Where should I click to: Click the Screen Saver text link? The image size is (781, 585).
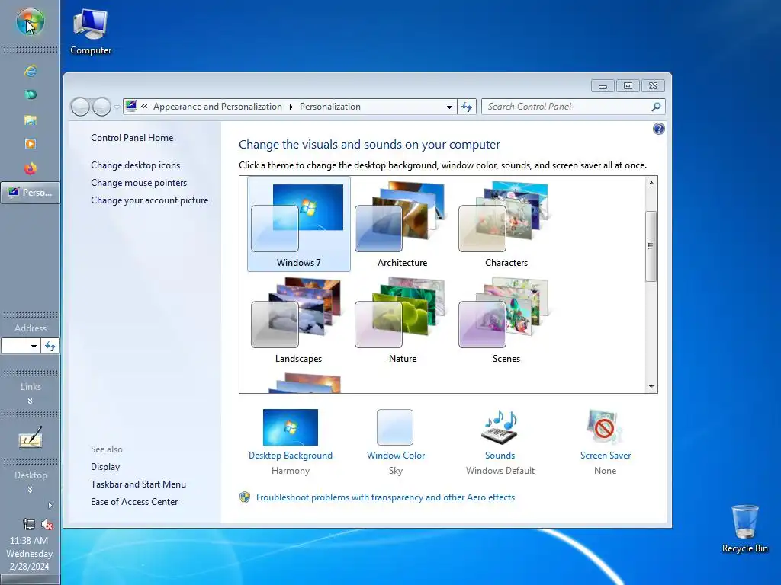point(605,456)
